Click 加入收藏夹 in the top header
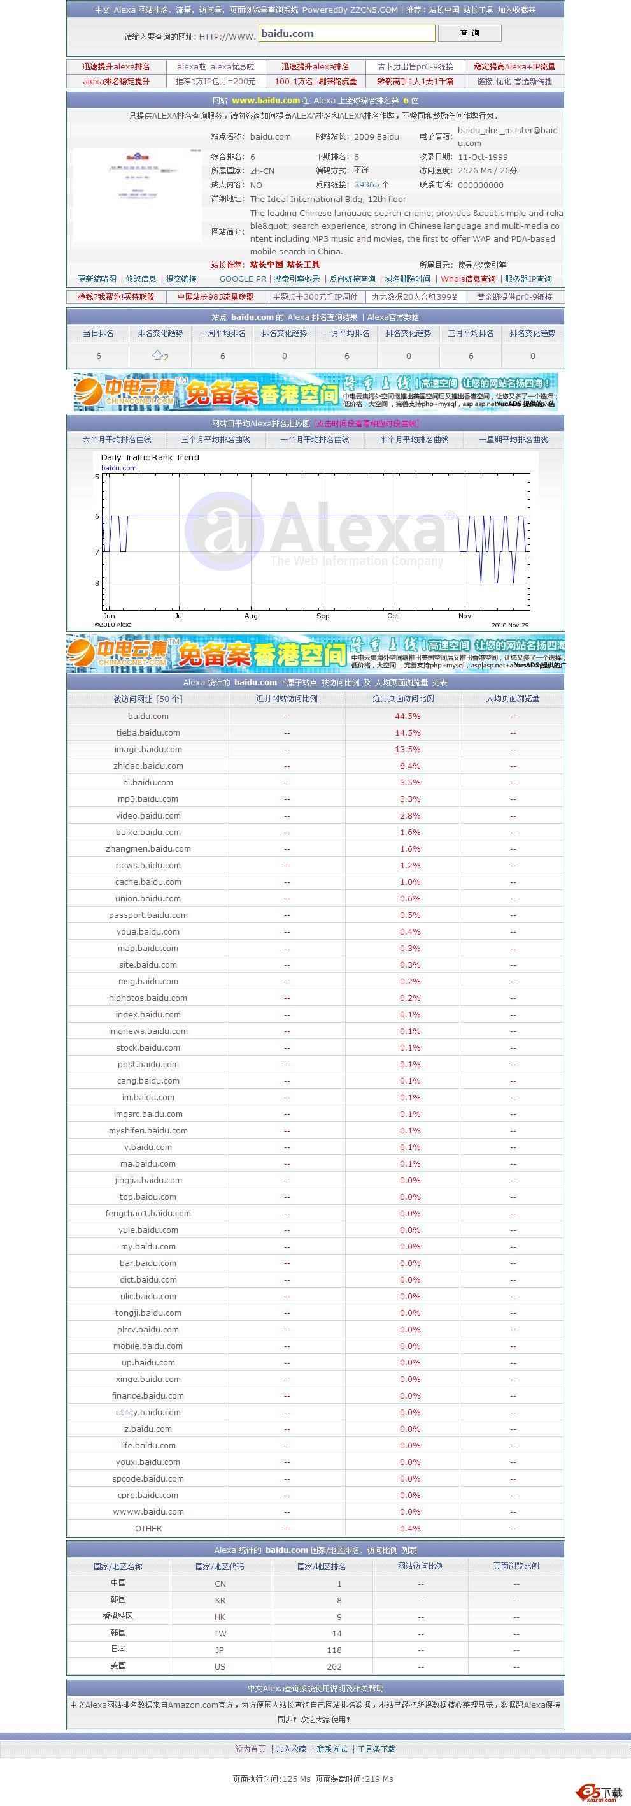 click(517, 10)
